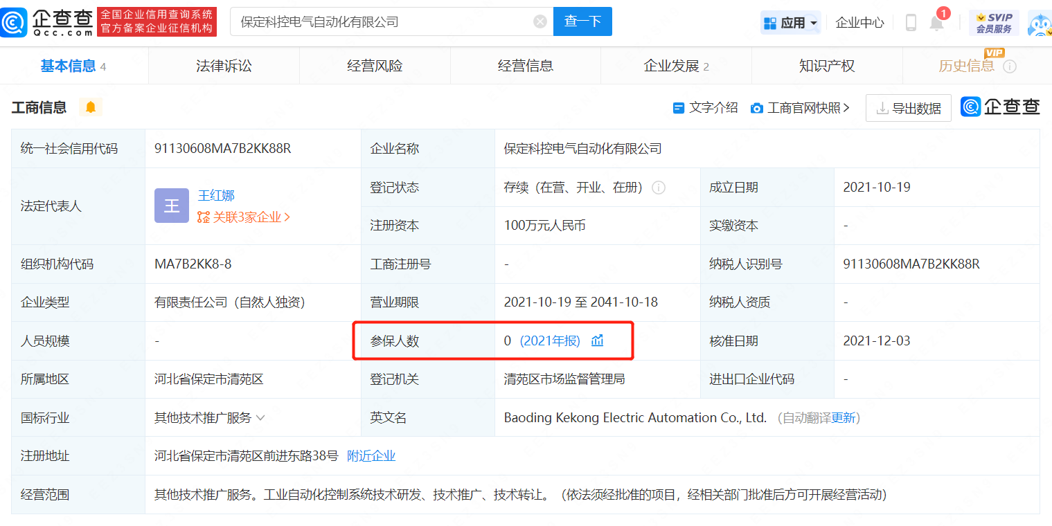This screenshot has width=1052, height=526.
Task: Open the 应用 dropdown menu
Action: point(790,23)
